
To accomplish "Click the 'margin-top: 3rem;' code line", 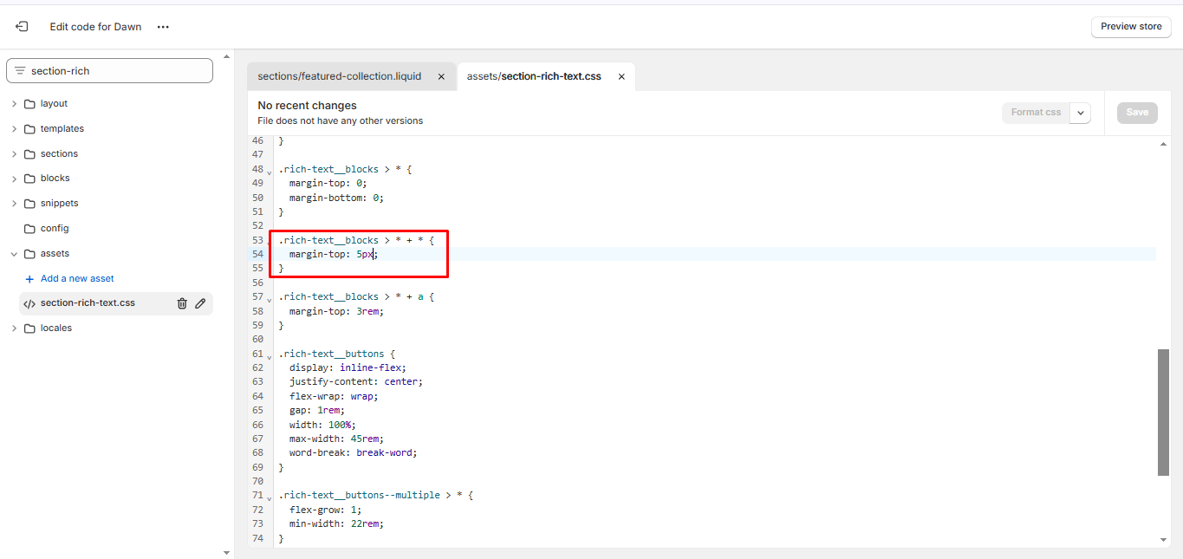I will tap(336, 311).
